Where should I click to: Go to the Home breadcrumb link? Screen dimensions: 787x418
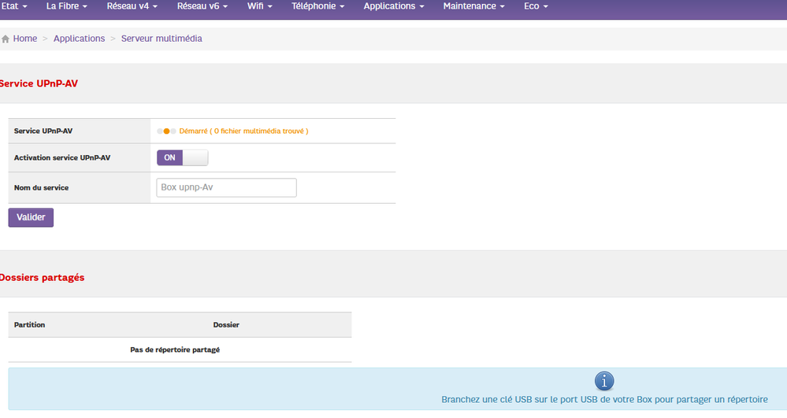click(x=25, y=39)
